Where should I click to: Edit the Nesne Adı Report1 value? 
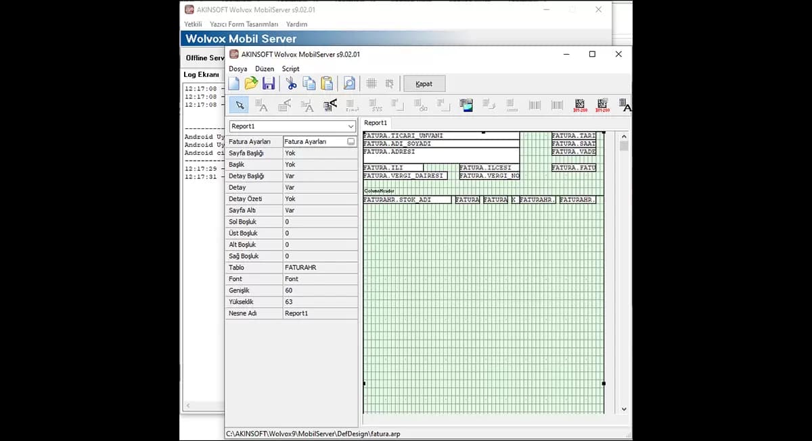coord(319,314)
